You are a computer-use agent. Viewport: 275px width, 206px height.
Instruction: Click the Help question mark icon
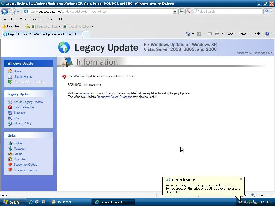tap(267, 34)
